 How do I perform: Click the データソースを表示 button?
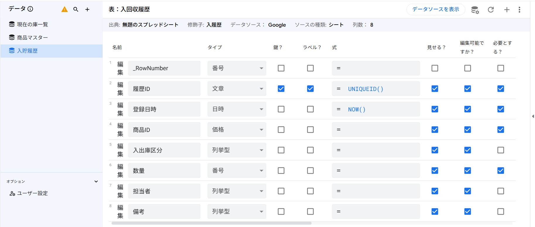pyautogui.click(x=436, y=9)
